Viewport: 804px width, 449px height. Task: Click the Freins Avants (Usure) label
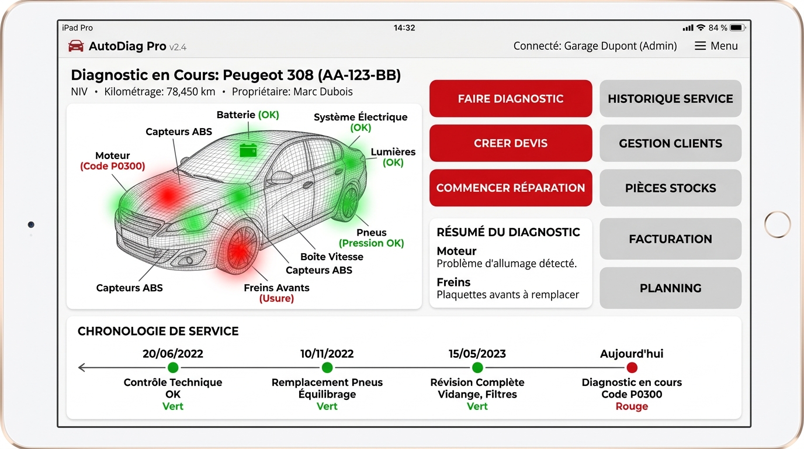(x=276, y=293)
